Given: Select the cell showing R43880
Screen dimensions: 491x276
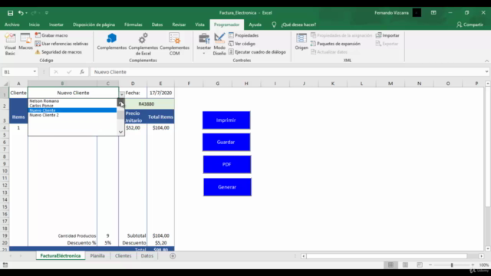Looking at the screenshot, I should 147,104.
